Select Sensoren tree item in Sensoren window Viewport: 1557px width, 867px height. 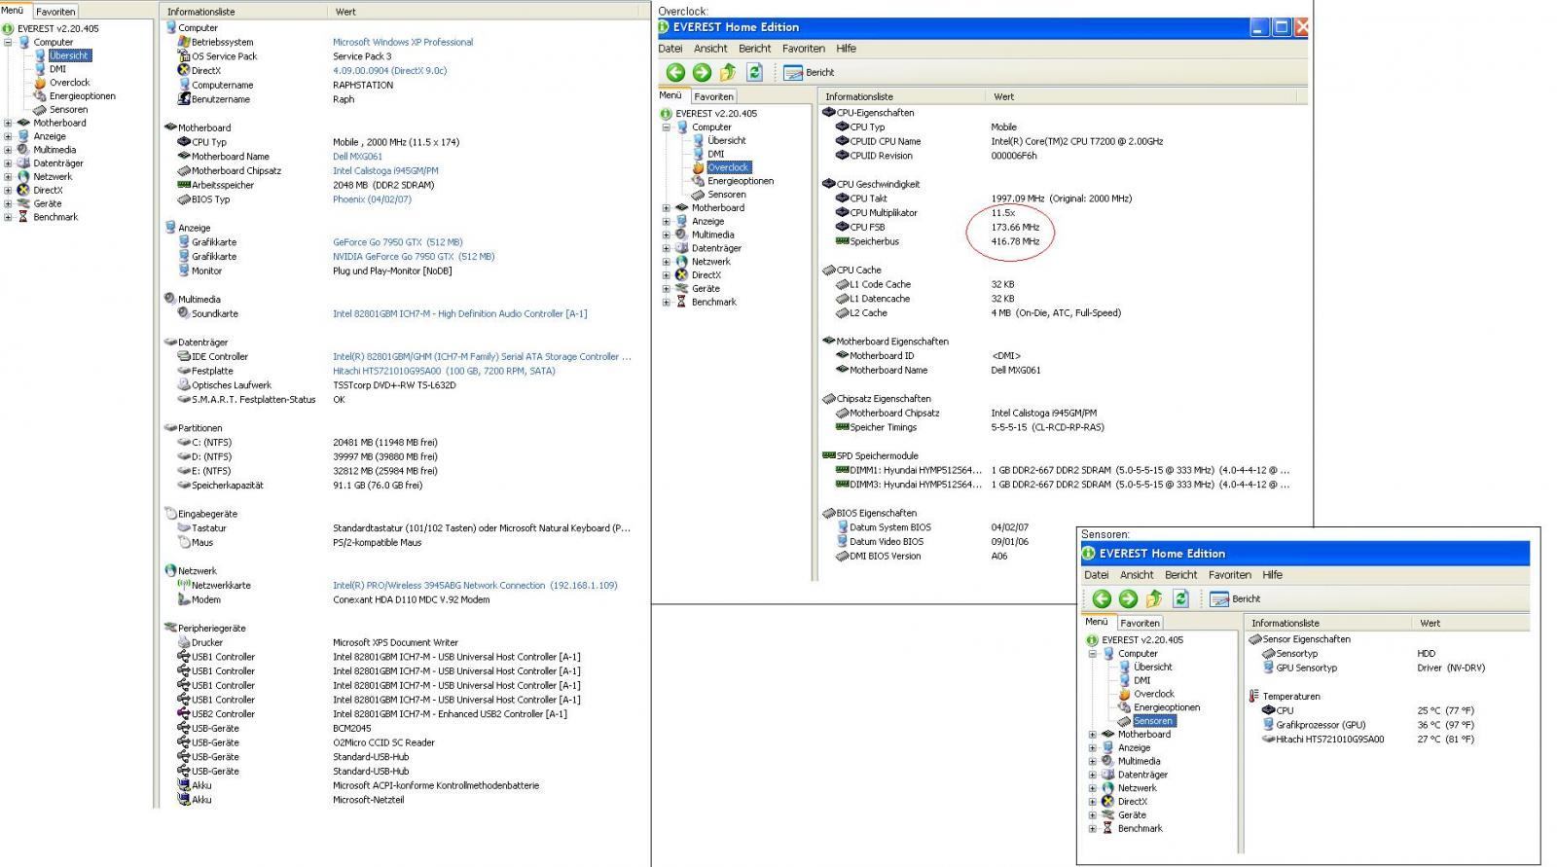(x=1153, y=721)
